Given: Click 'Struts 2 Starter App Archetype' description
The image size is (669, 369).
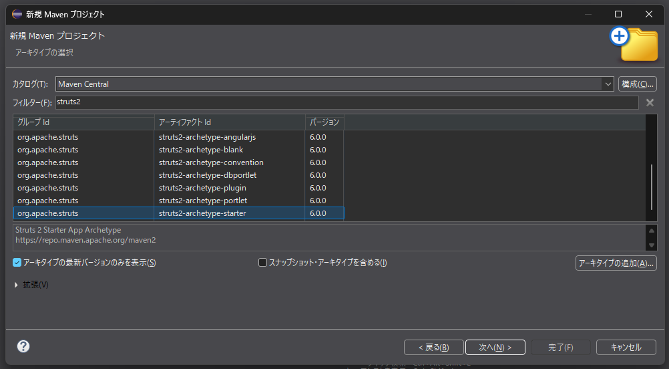Looking at the screenshot, I should [68, 230].
